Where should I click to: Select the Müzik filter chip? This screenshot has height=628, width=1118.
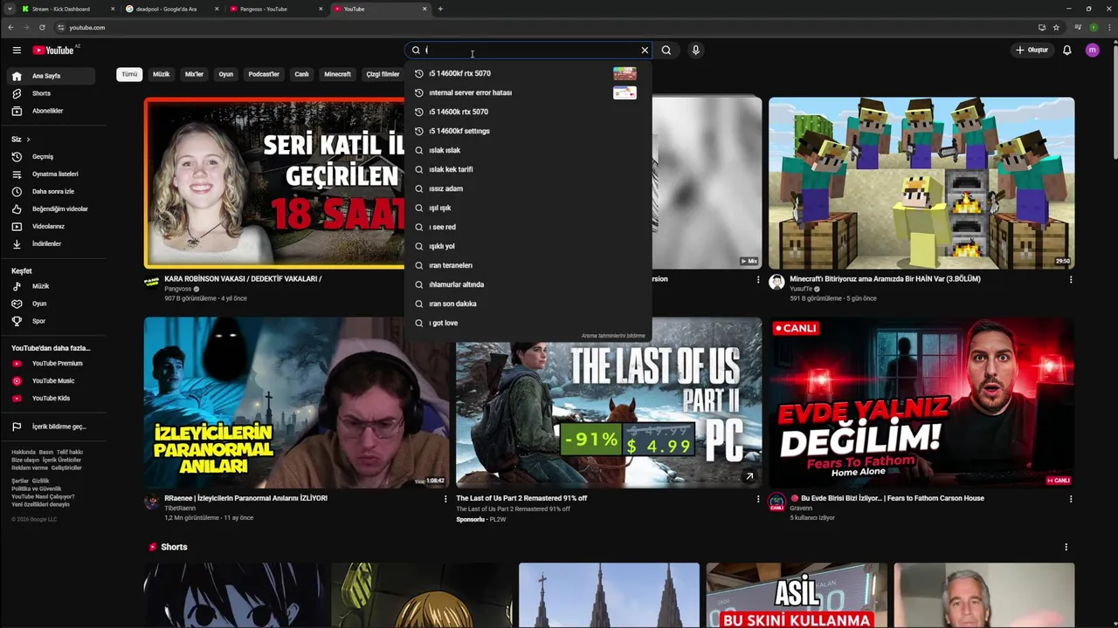click(x=162, y=74)
